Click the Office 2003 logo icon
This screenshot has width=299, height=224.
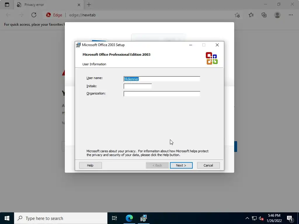tap(212, 58)
